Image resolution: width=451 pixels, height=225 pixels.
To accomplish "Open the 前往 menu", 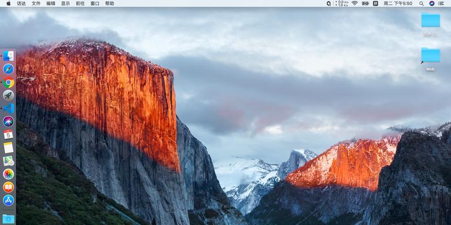I will point(80,3).
